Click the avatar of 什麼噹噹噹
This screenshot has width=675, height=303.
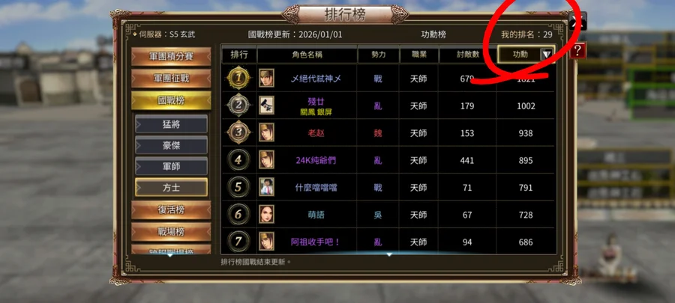[266, 187]
